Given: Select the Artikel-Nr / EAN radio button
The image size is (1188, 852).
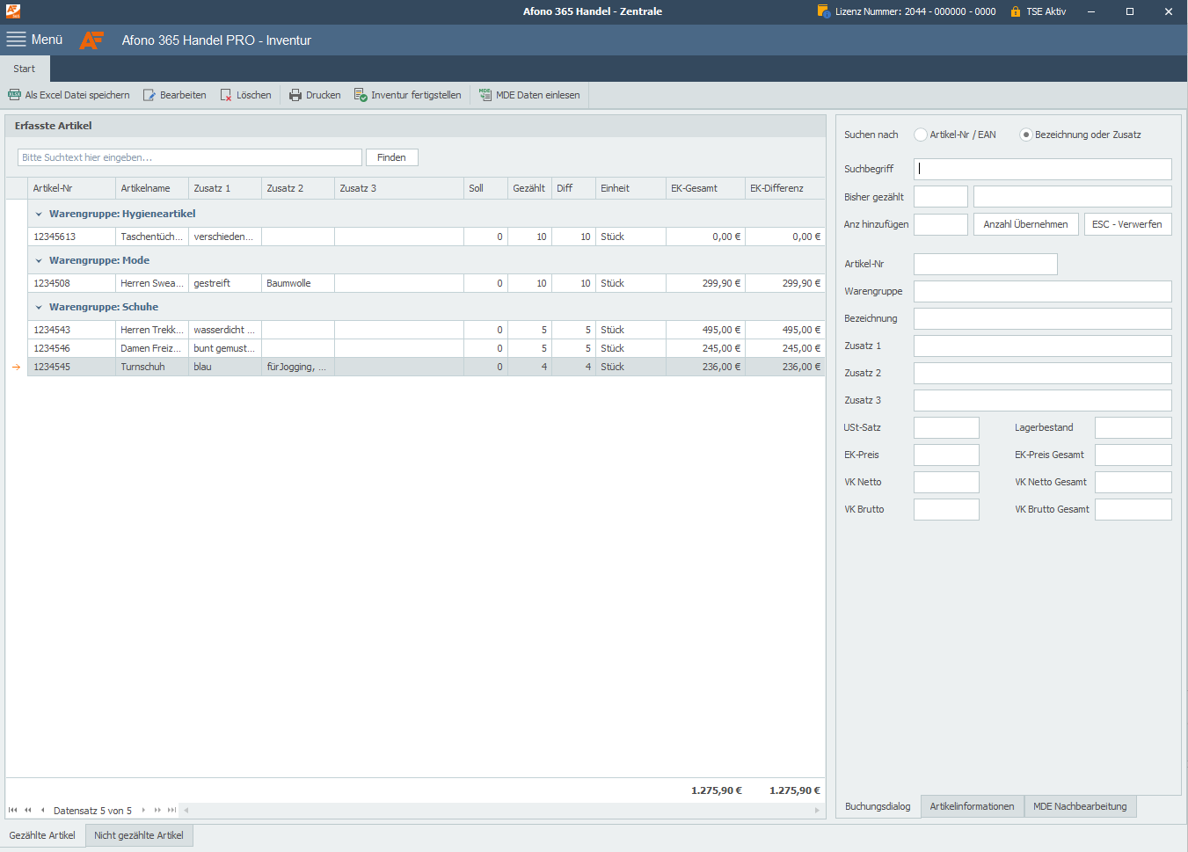Looking at the screenshot, I should (x=921, y=135).
